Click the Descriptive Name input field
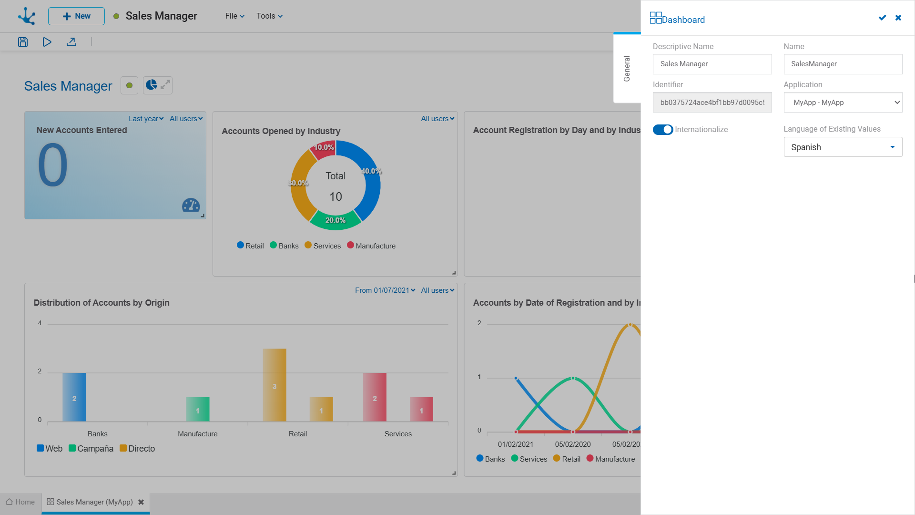The image size is (915, 515). point(712,64)
